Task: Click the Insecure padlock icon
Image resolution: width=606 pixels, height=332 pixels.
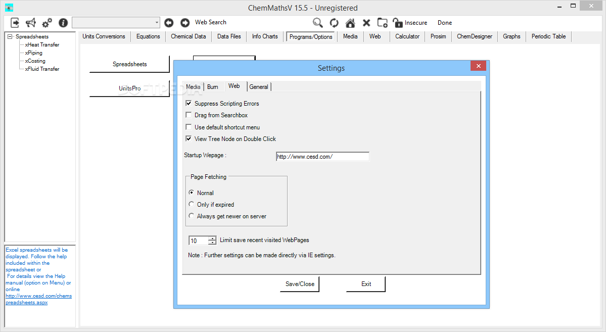Action: click(x=398, y=23)
